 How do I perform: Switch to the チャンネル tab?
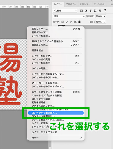click(99, 4)
